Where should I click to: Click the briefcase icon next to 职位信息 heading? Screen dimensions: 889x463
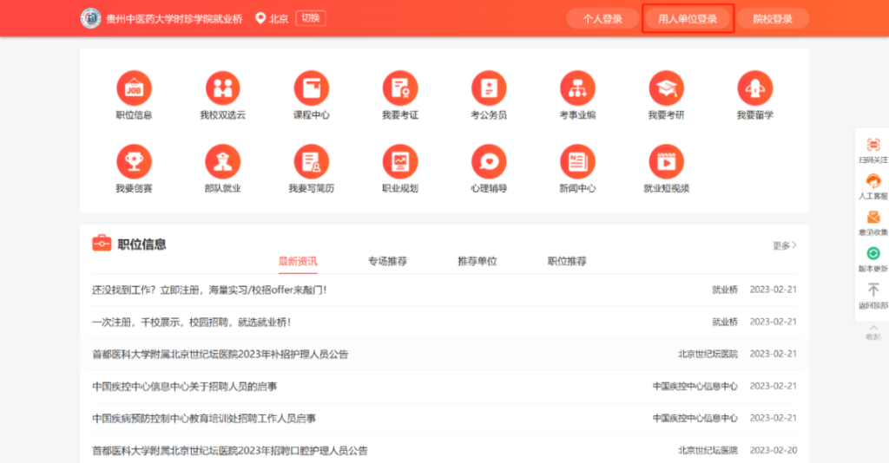[102, 243]
